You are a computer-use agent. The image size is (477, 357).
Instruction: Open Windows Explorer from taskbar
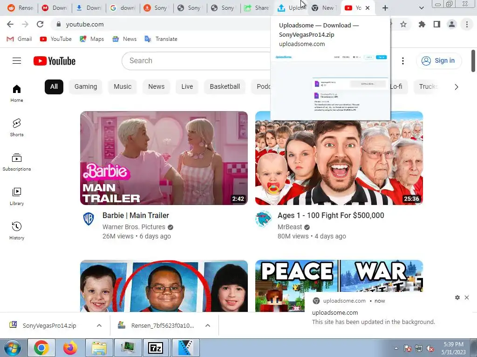point(99,348)
